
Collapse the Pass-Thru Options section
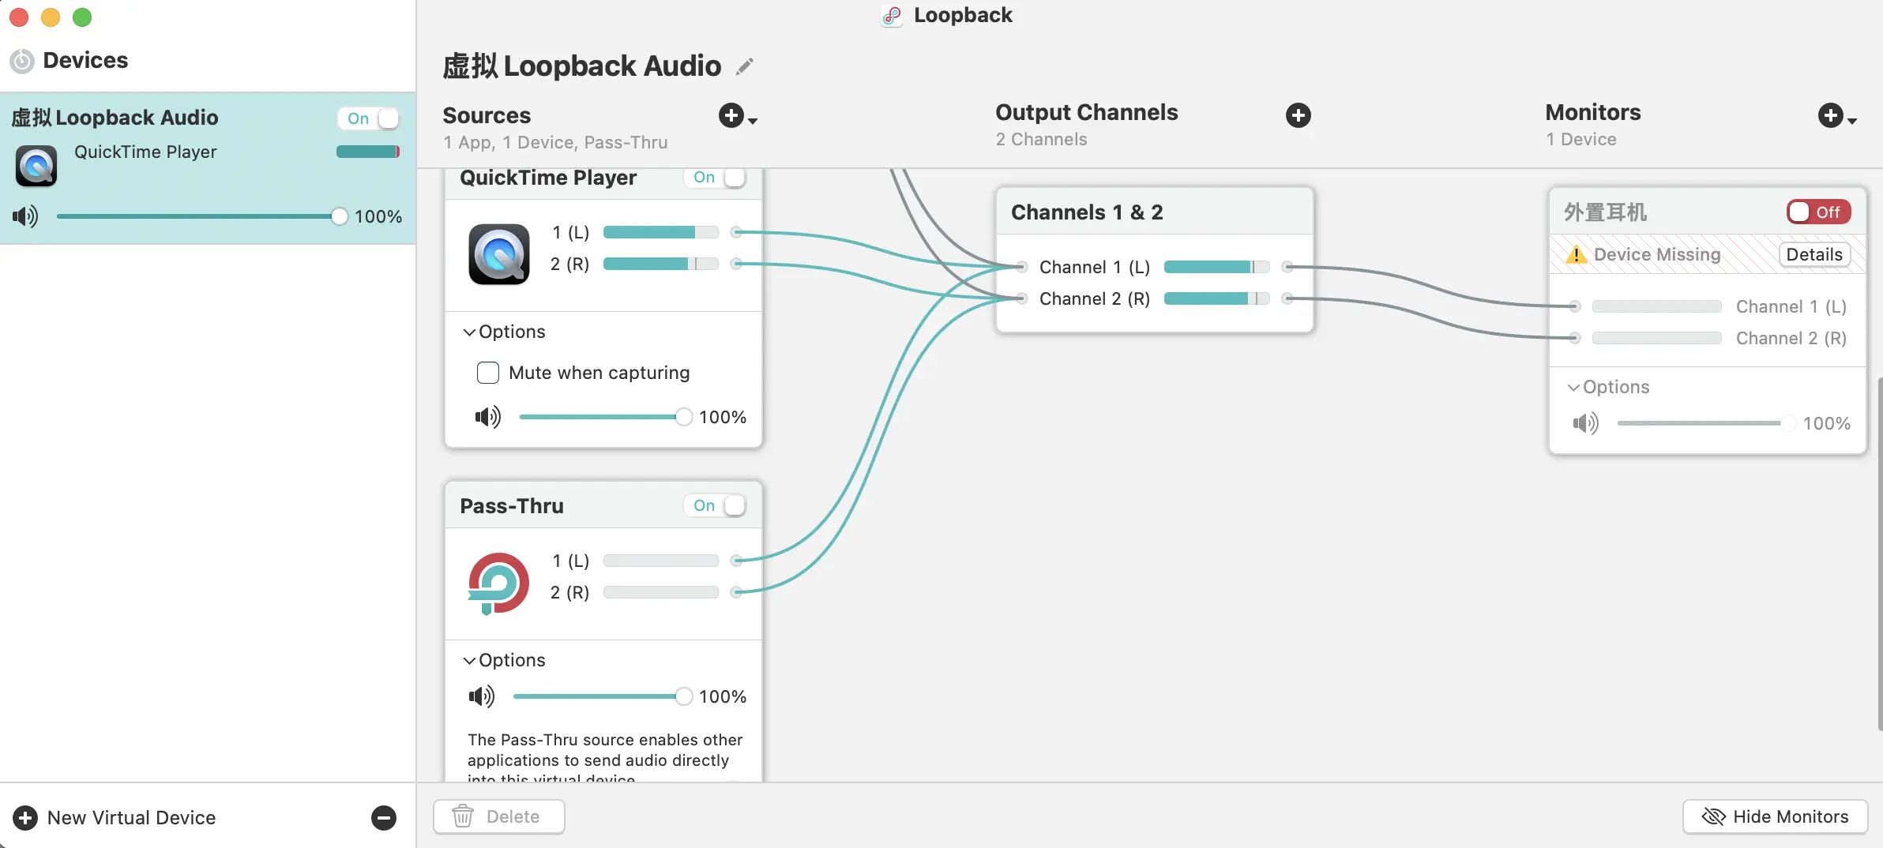pyautogui.click(x=469, y=661)
